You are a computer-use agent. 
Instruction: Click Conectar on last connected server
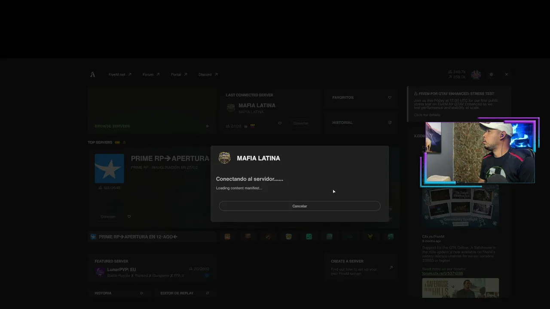click(x=301, y=123)
